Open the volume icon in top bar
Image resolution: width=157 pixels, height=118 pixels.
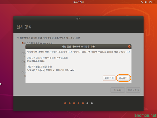tap(146, 2)
